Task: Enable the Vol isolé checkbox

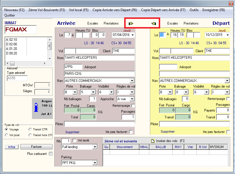Action: (75, 141)
